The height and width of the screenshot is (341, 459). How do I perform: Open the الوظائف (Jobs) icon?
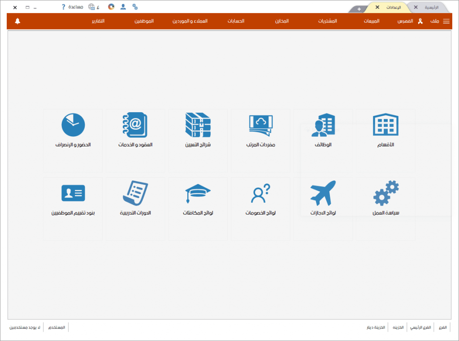point(323,125)
